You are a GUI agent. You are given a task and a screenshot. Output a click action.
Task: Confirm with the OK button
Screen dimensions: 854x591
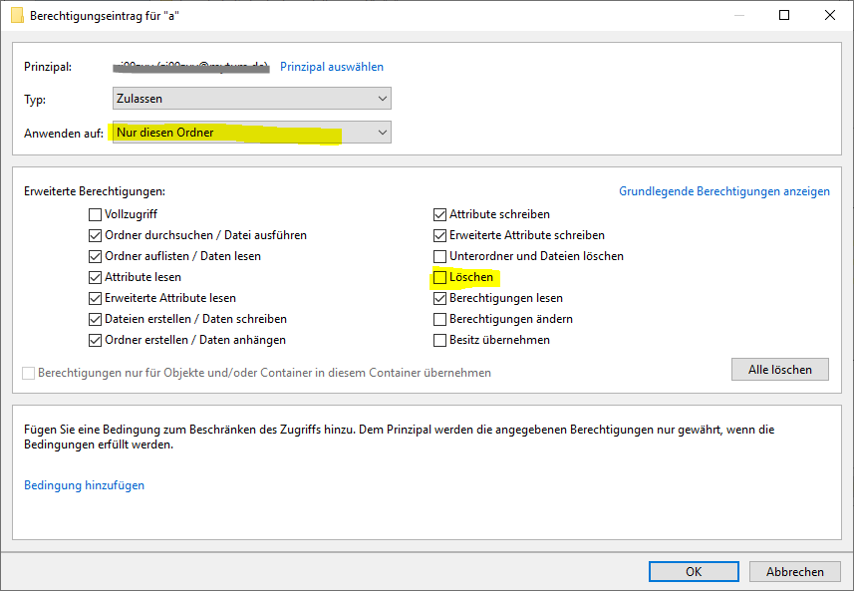click(694, 571)
